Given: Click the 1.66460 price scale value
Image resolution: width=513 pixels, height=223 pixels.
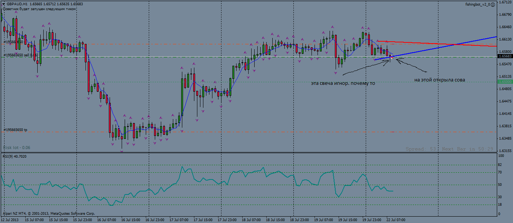Looking at the screenshot, I should tap(505, 27).
